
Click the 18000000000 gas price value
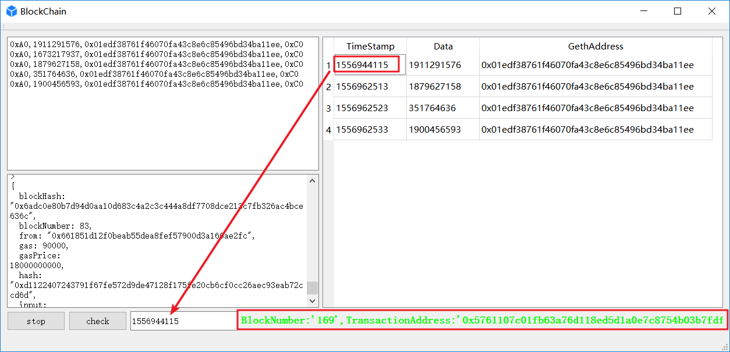pos(37,265)
